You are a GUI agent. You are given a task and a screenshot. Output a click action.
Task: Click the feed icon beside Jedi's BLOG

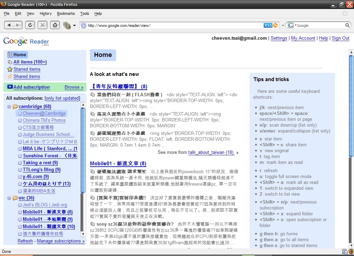pyautogui.click(x=20, y=205)
